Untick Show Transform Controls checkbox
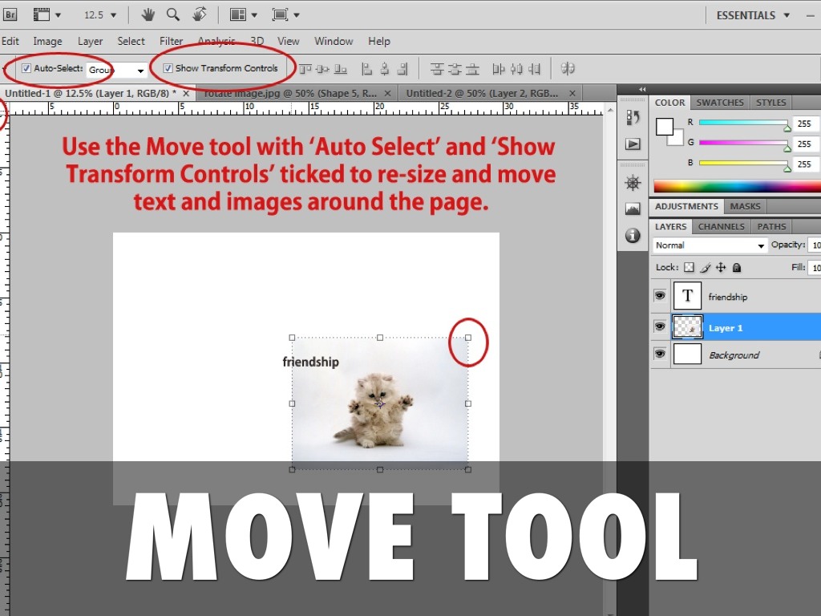 [x=168, y=69]
